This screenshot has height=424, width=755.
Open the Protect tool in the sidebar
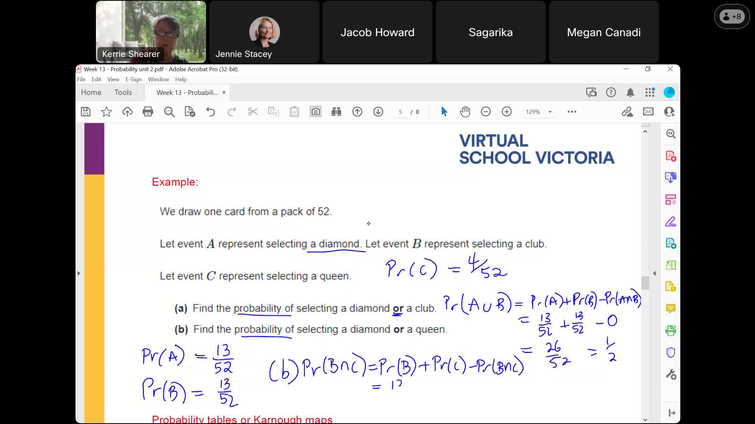pos(670,352)
